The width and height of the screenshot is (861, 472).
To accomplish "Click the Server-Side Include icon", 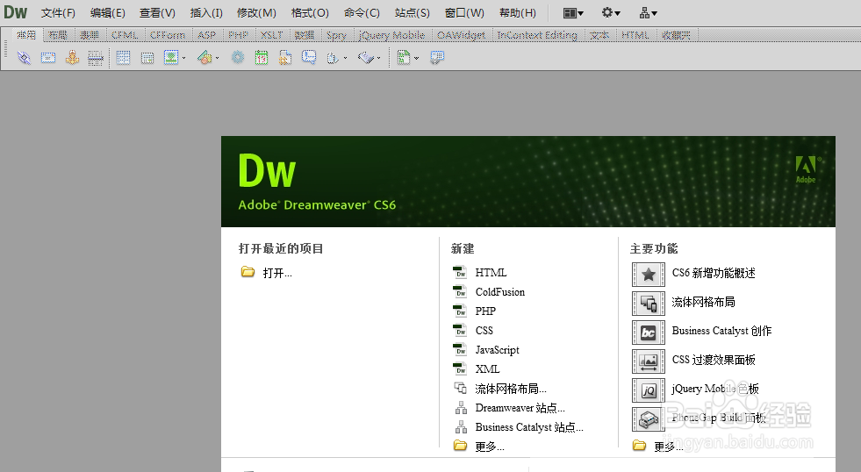I will pyautogui.click(x=285, y=57).
